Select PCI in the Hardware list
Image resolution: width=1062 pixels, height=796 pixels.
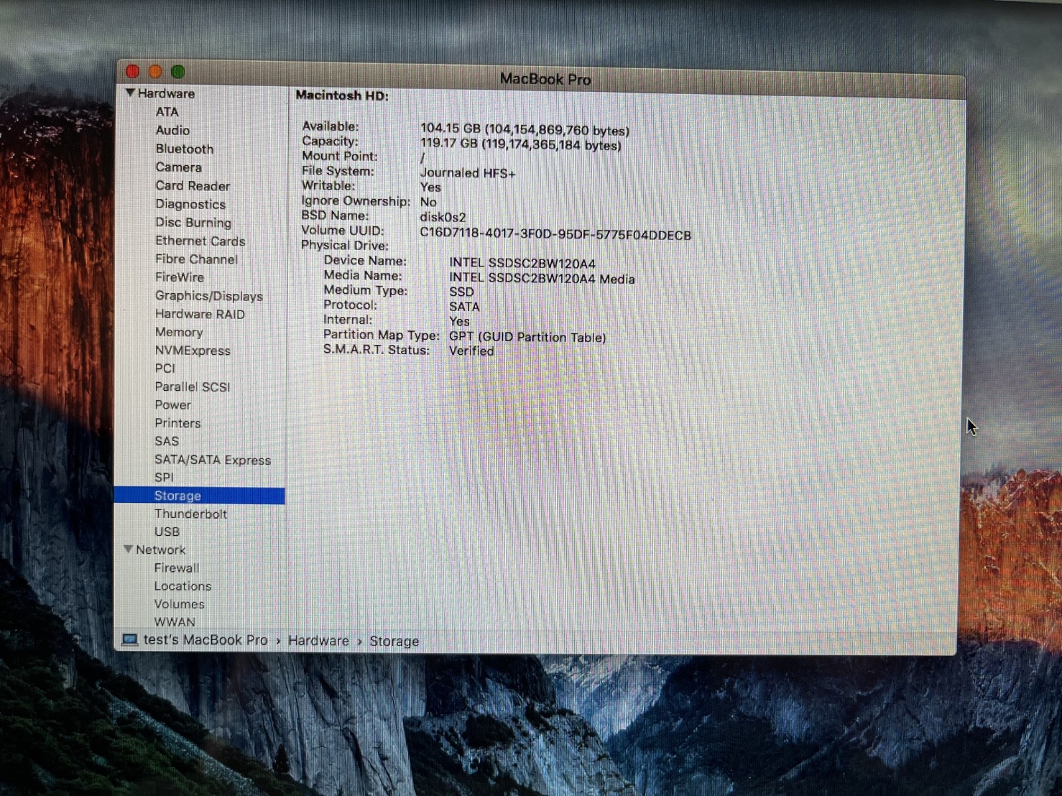(165, 368)
